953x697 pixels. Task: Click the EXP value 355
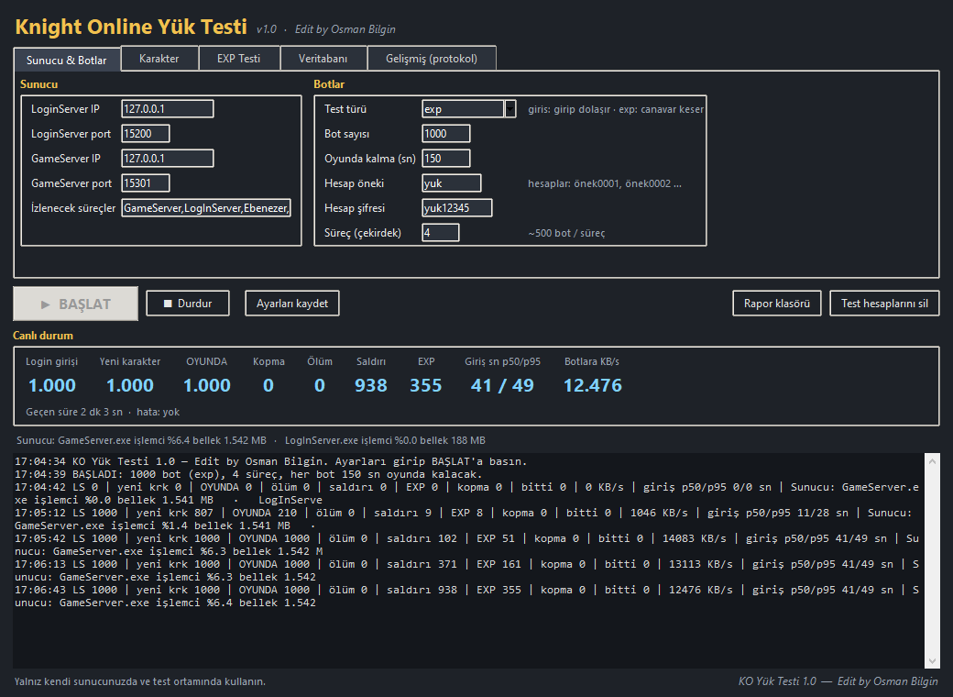426,385
